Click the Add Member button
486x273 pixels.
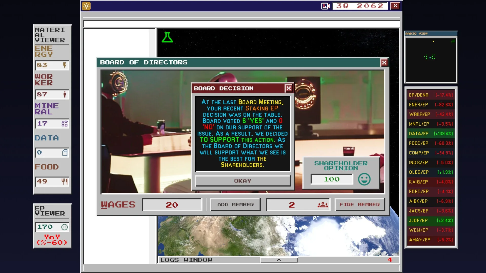(235, 204)
